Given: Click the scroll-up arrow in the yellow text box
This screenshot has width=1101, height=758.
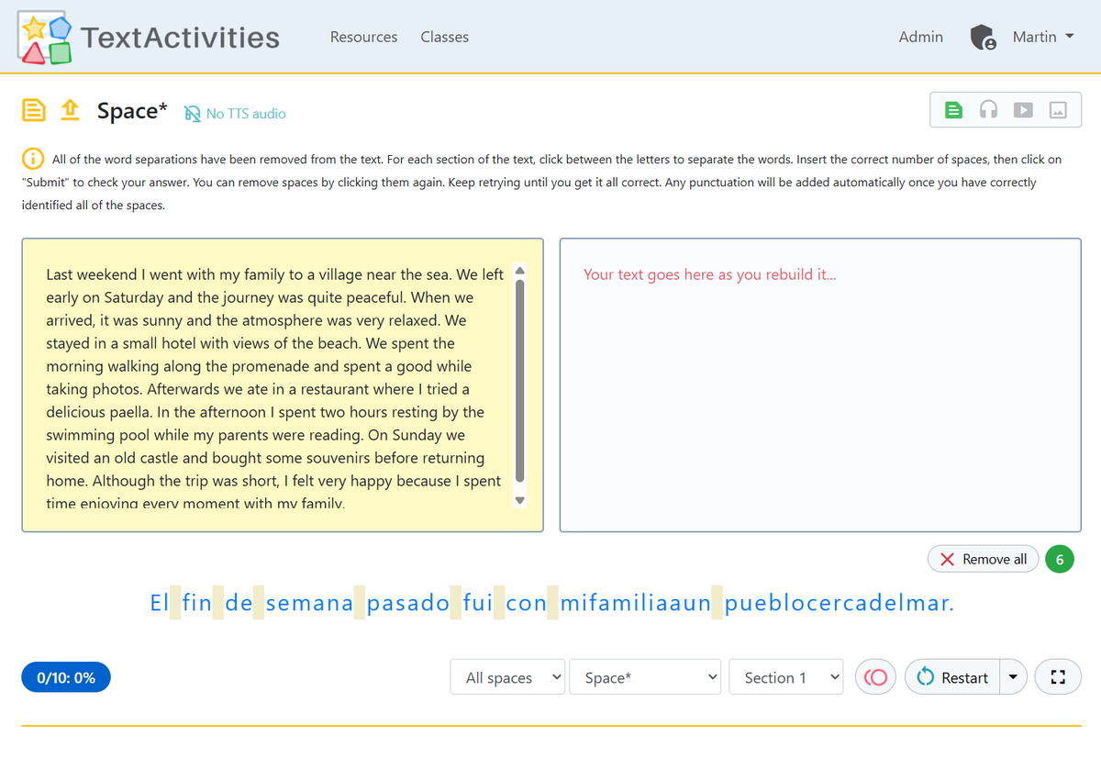Looking at the screenshot, I should click(x=520, y=271).
